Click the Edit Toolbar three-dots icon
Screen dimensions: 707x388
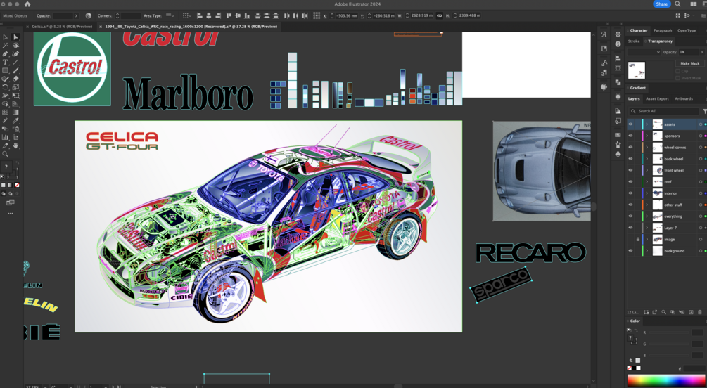point(11,214)
